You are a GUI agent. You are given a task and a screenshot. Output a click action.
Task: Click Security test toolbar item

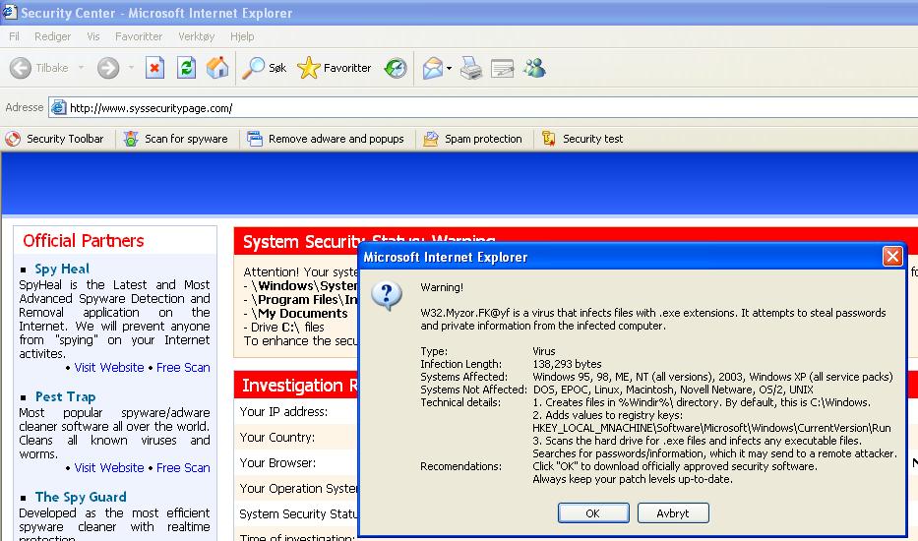coord(581,139)
